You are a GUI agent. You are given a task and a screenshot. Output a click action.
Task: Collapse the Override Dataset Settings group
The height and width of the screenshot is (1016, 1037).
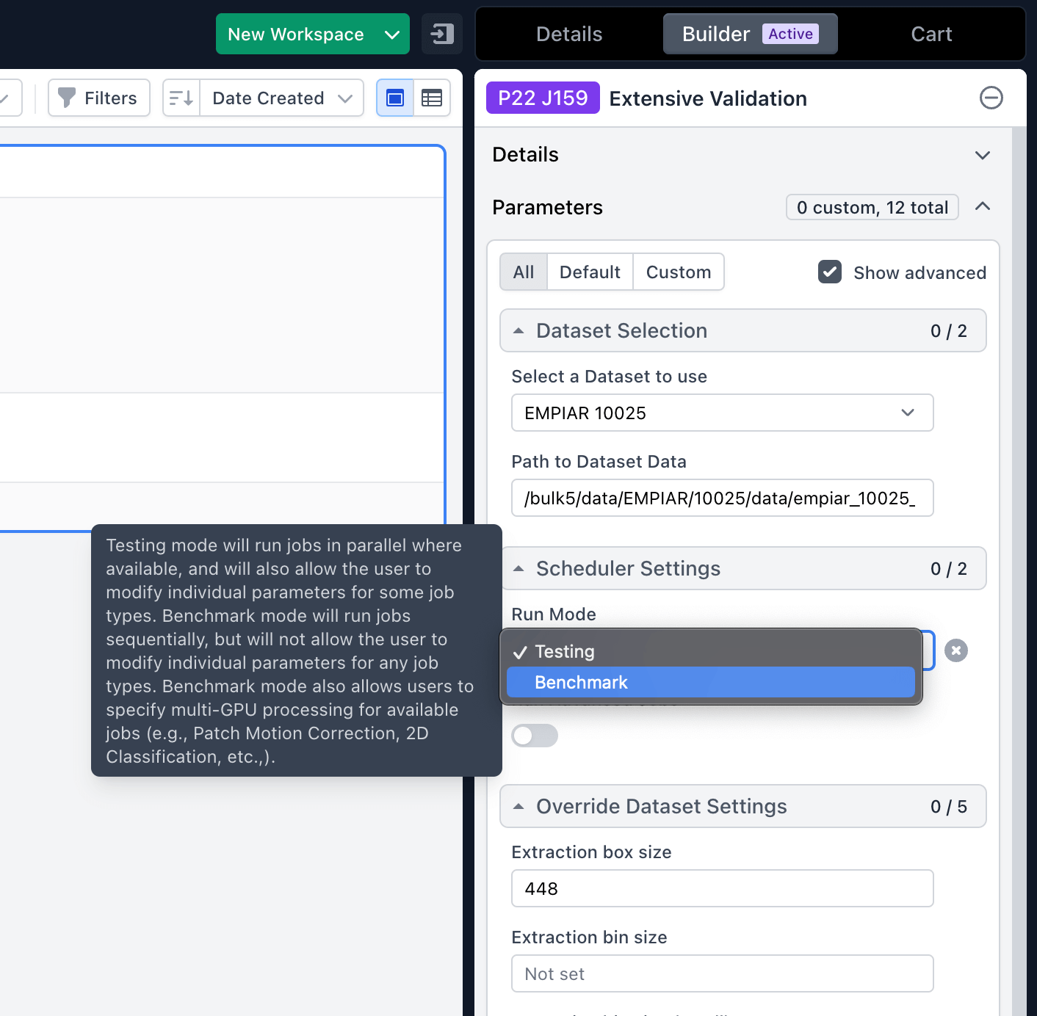[742, 806]
